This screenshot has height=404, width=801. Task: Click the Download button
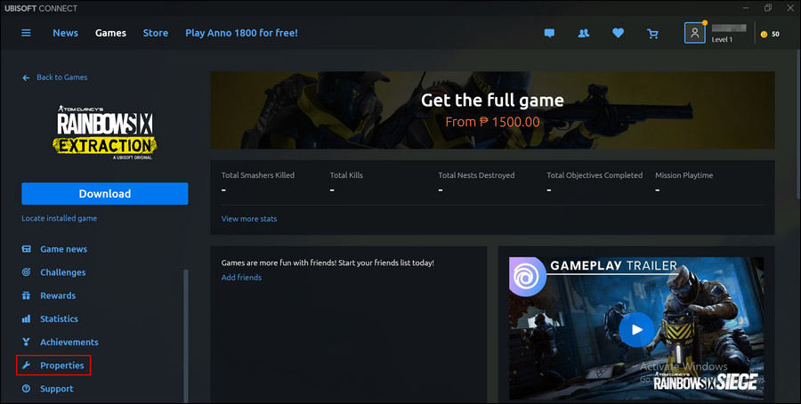(x=105, y=194)
